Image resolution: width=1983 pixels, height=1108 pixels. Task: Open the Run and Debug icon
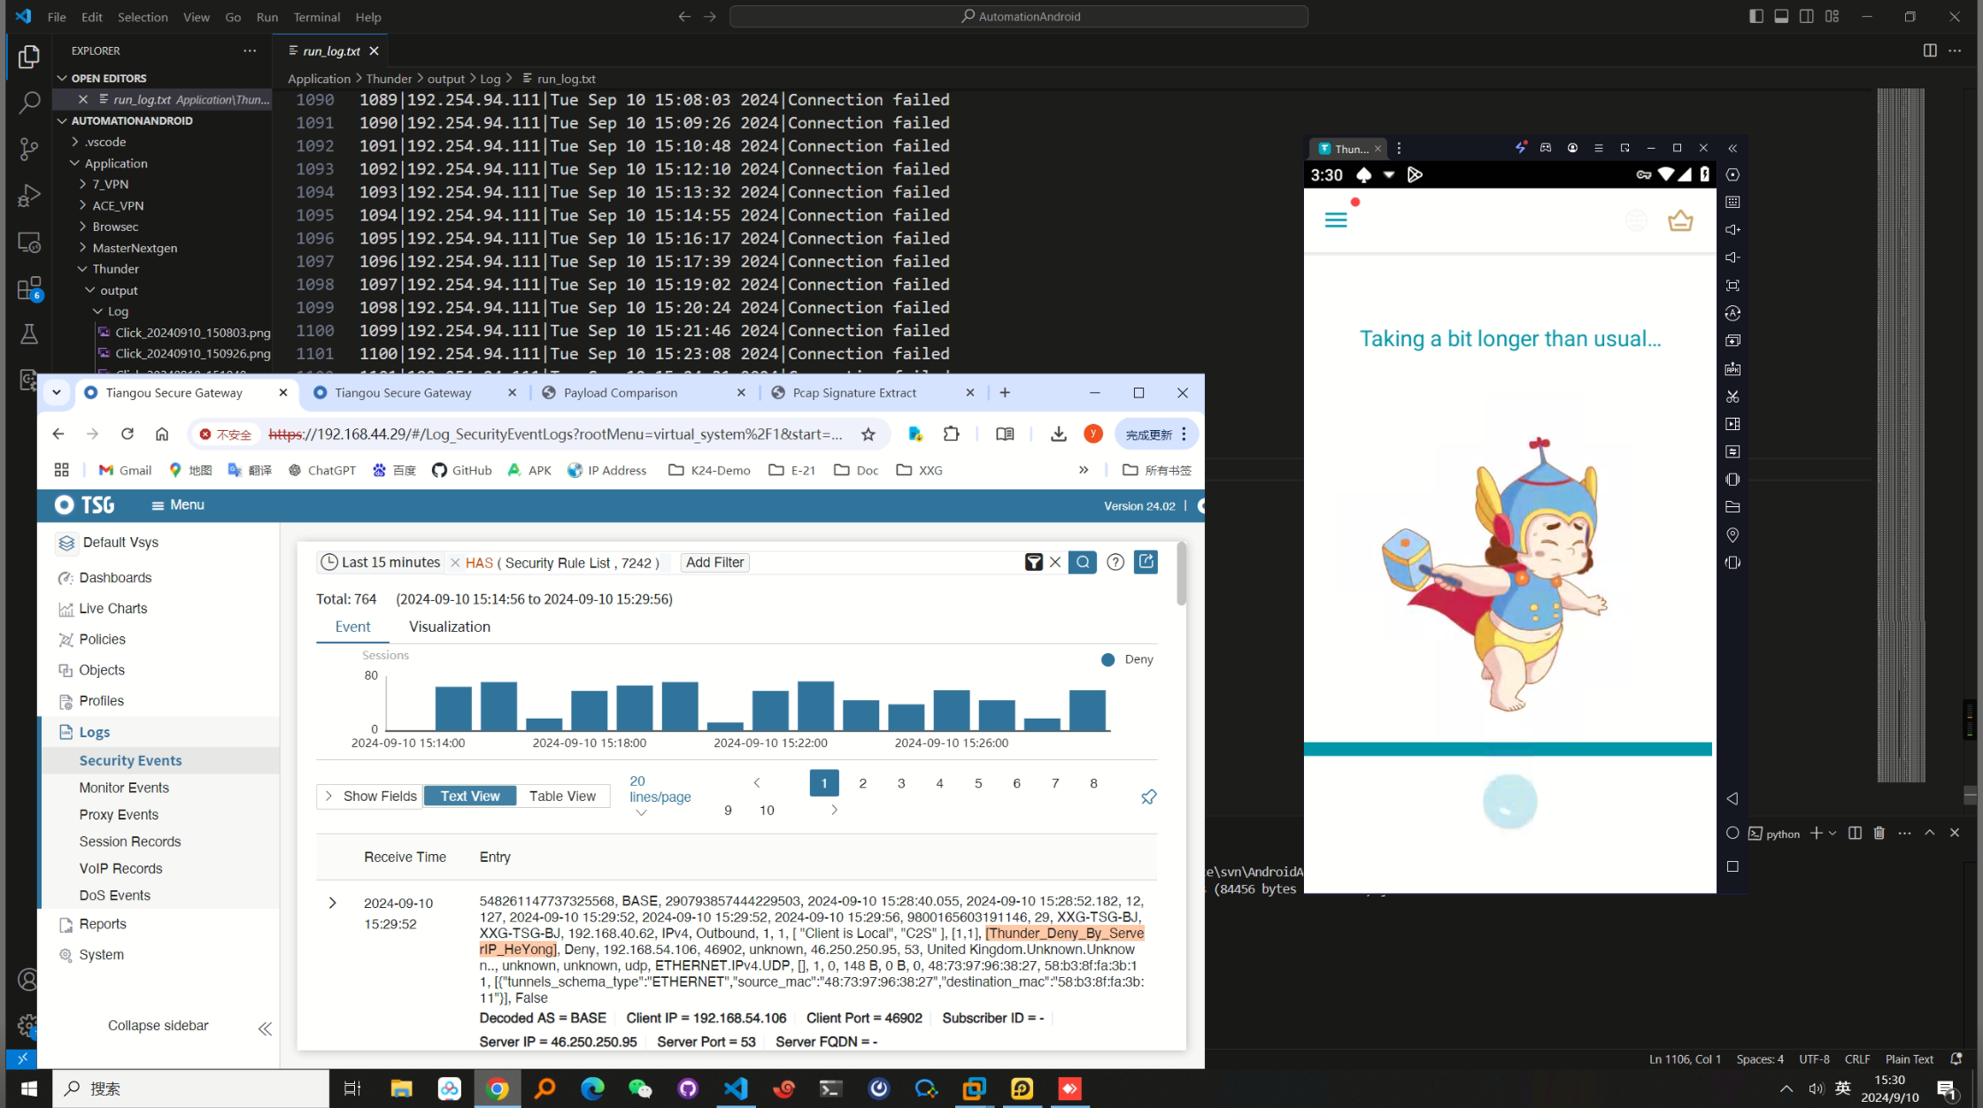pos(28,195)
